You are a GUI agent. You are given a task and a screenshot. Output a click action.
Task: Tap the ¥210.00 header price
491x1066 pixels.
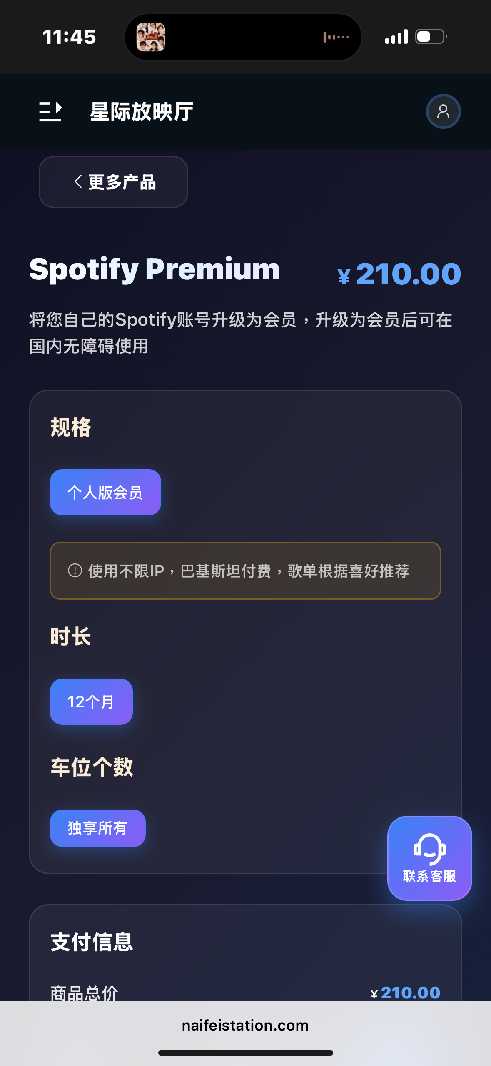pos(399,274)
